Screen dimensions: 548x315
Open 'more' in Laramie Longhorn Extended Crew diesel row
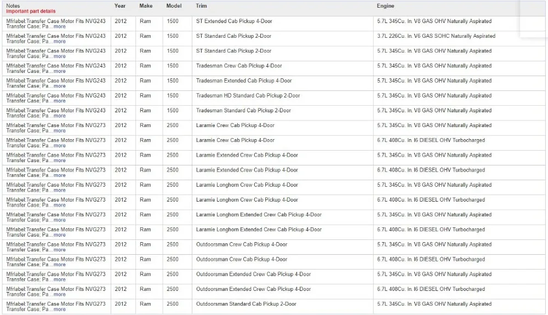pyautogui.click(x=59, y=235)
